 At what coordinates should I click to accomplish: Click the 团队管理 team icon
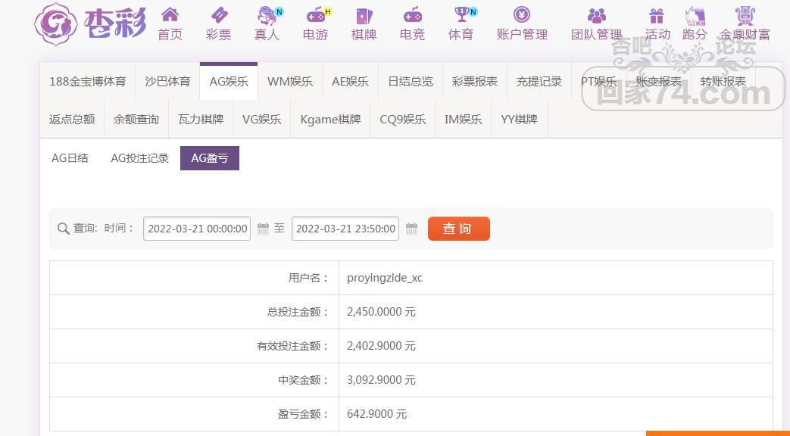tap(597, 15)
